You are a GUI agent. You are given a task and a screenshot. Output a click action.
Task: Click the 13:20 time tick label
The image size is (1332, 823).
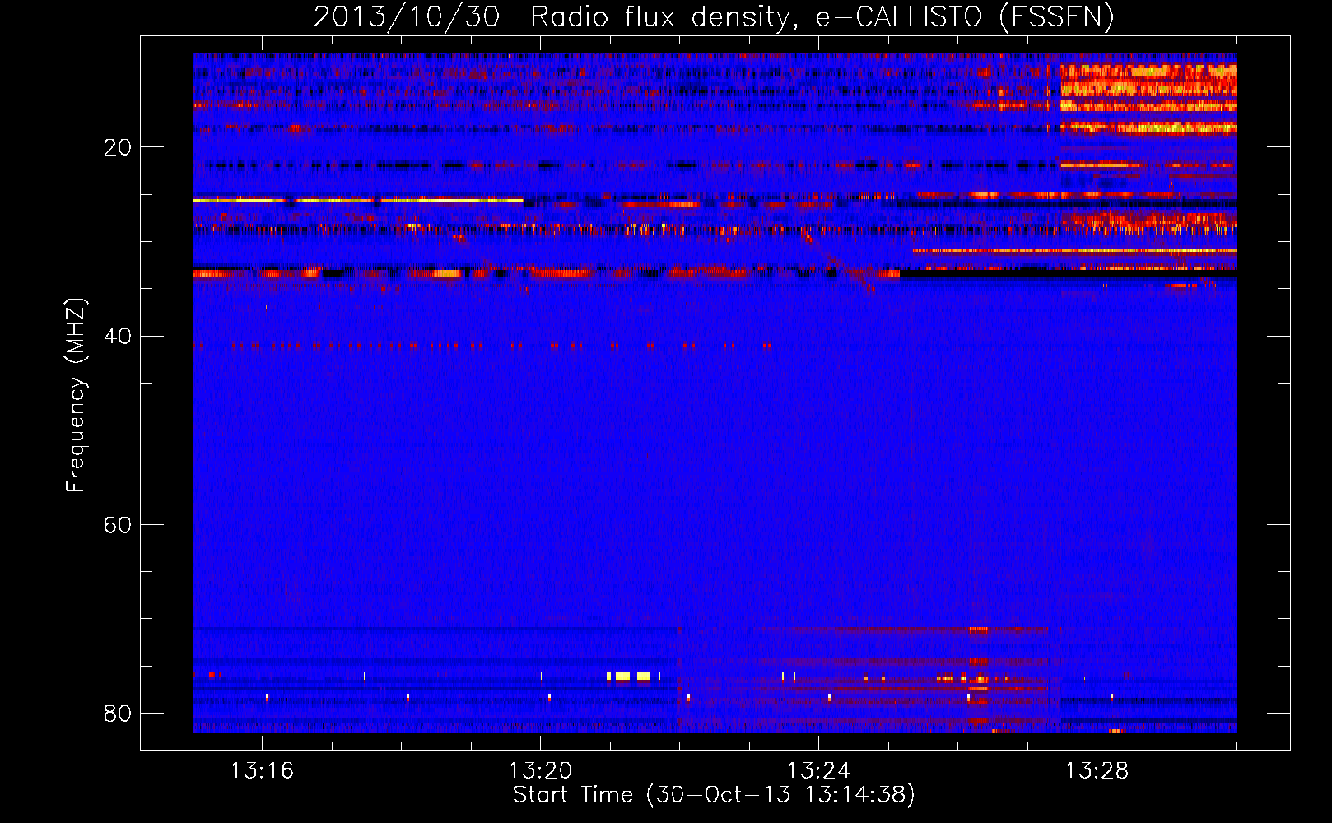pos(540,770)
